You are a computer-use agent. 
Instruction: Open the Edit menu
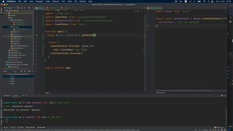(25, 1)
